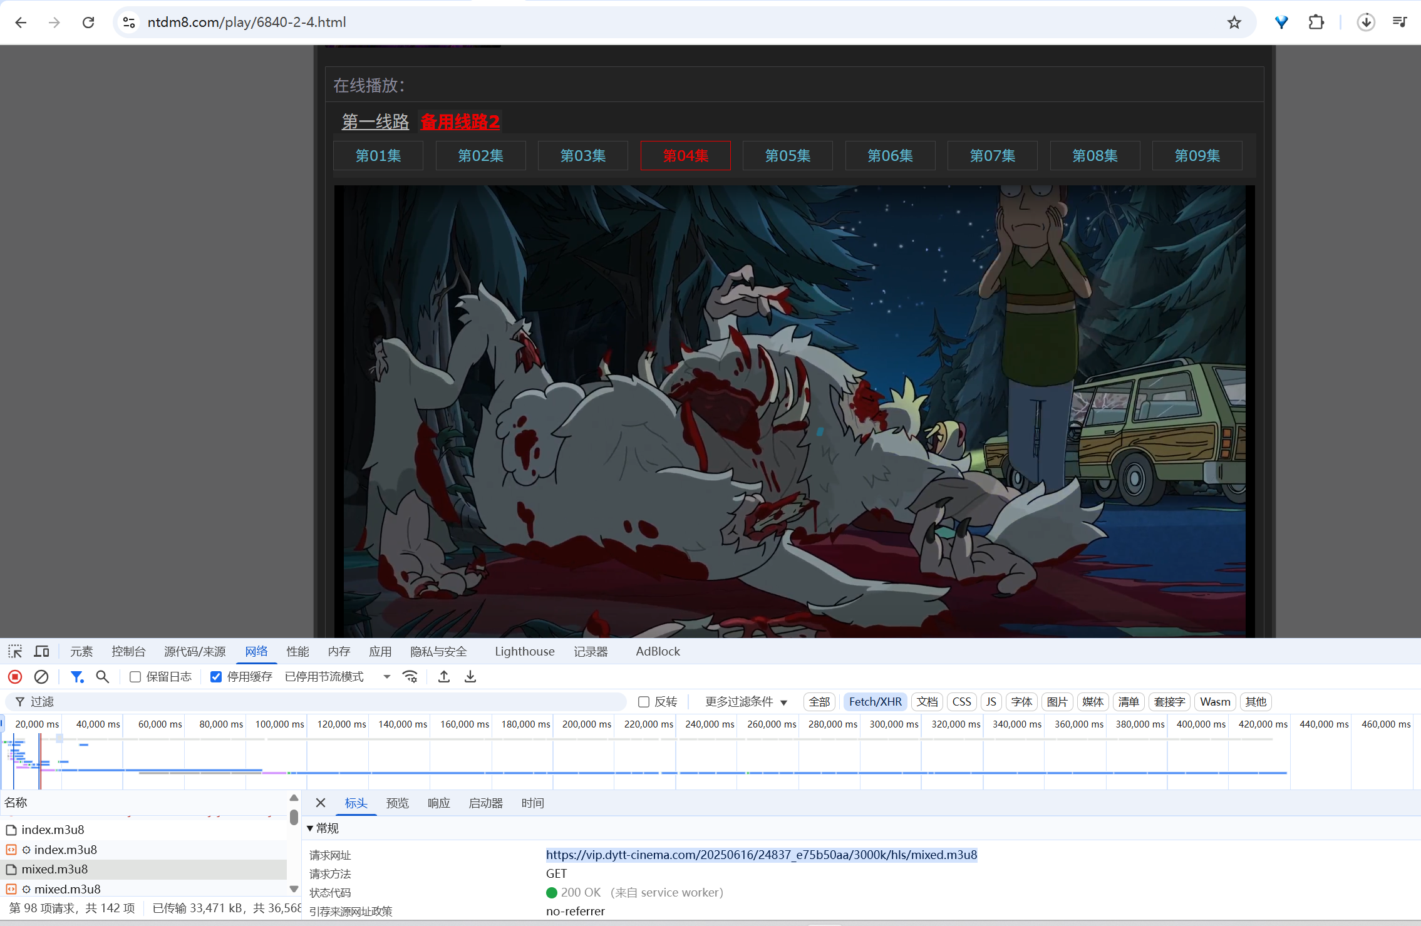This screenshot has width=1421, height=926.
Task: Open the 时间 detail tab
Action: point(532,803)
